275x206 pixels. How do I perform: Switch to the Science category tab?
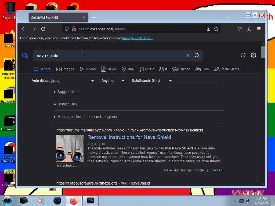pyautogui.click(x=181, y=69)
